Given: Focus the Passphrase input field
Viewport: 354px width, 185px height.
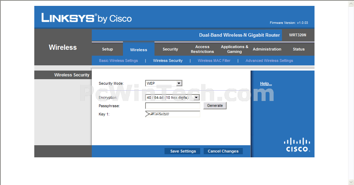Looking at the screenshot, I should tap(173, 106).
